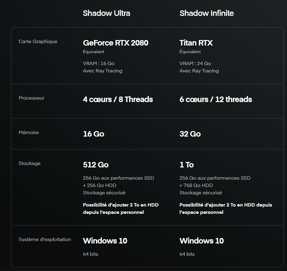Click the "16 Go" value in the Mémoire row

pyautogui.click(x=94, y=134)
